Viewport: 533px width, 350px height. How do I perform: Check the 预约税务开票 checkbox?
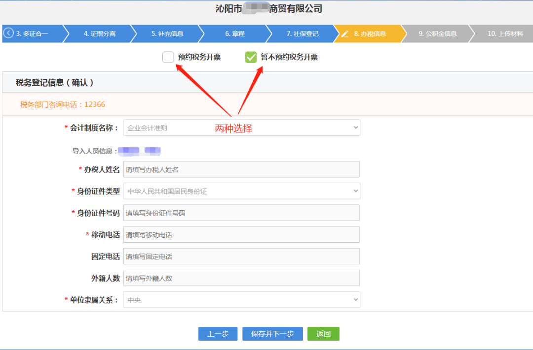(x=168, y=57)
